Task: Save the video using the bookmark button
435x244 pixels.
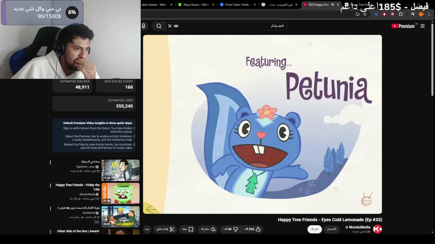Action: [188, 229]
